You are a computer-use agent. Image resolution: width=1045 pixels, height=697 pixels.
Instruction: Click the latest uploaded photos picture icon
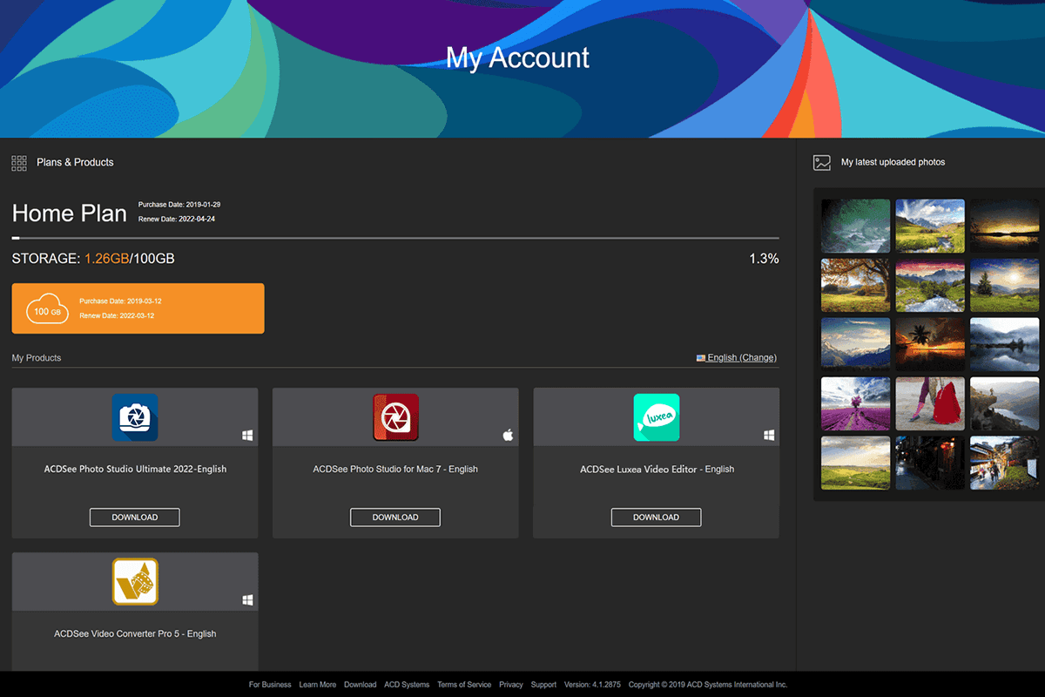(x=821, y=163)
